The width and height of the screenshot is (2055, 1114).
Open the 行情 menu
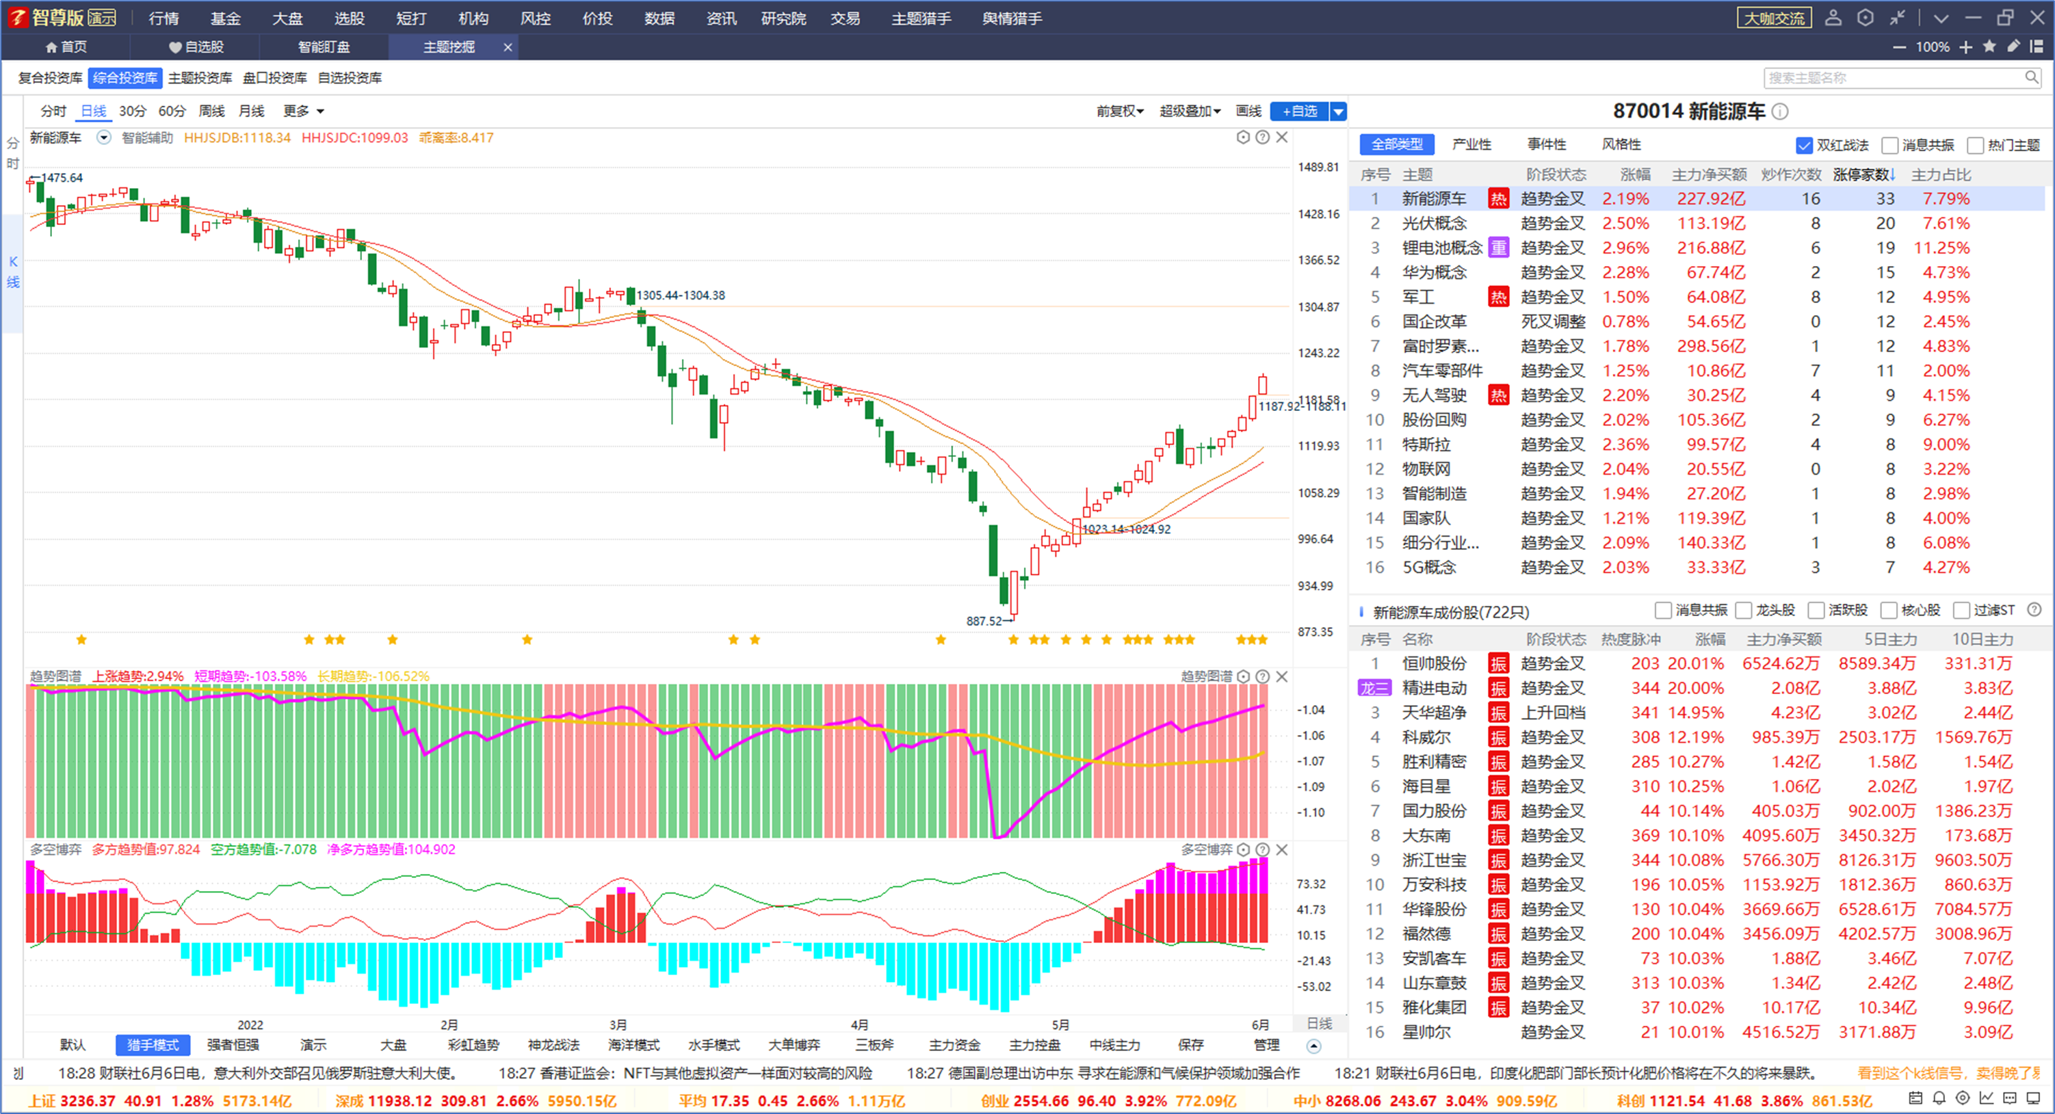[x=163, y=18]
